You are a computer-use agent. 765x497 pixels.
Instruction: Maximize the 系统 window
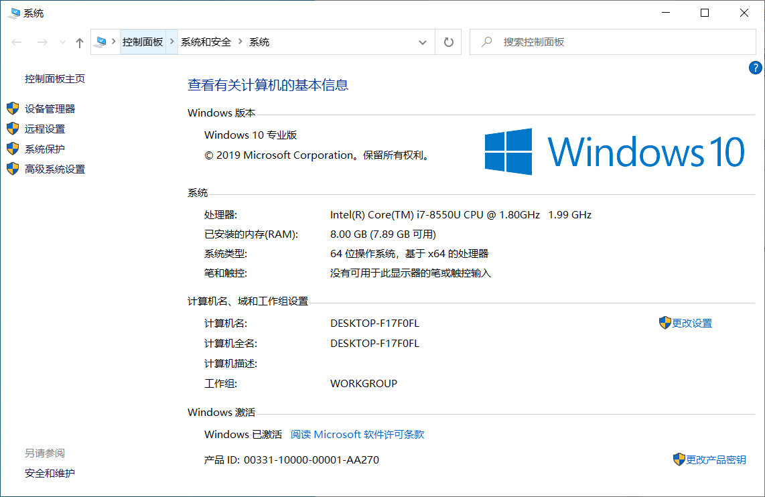point(705,13)
